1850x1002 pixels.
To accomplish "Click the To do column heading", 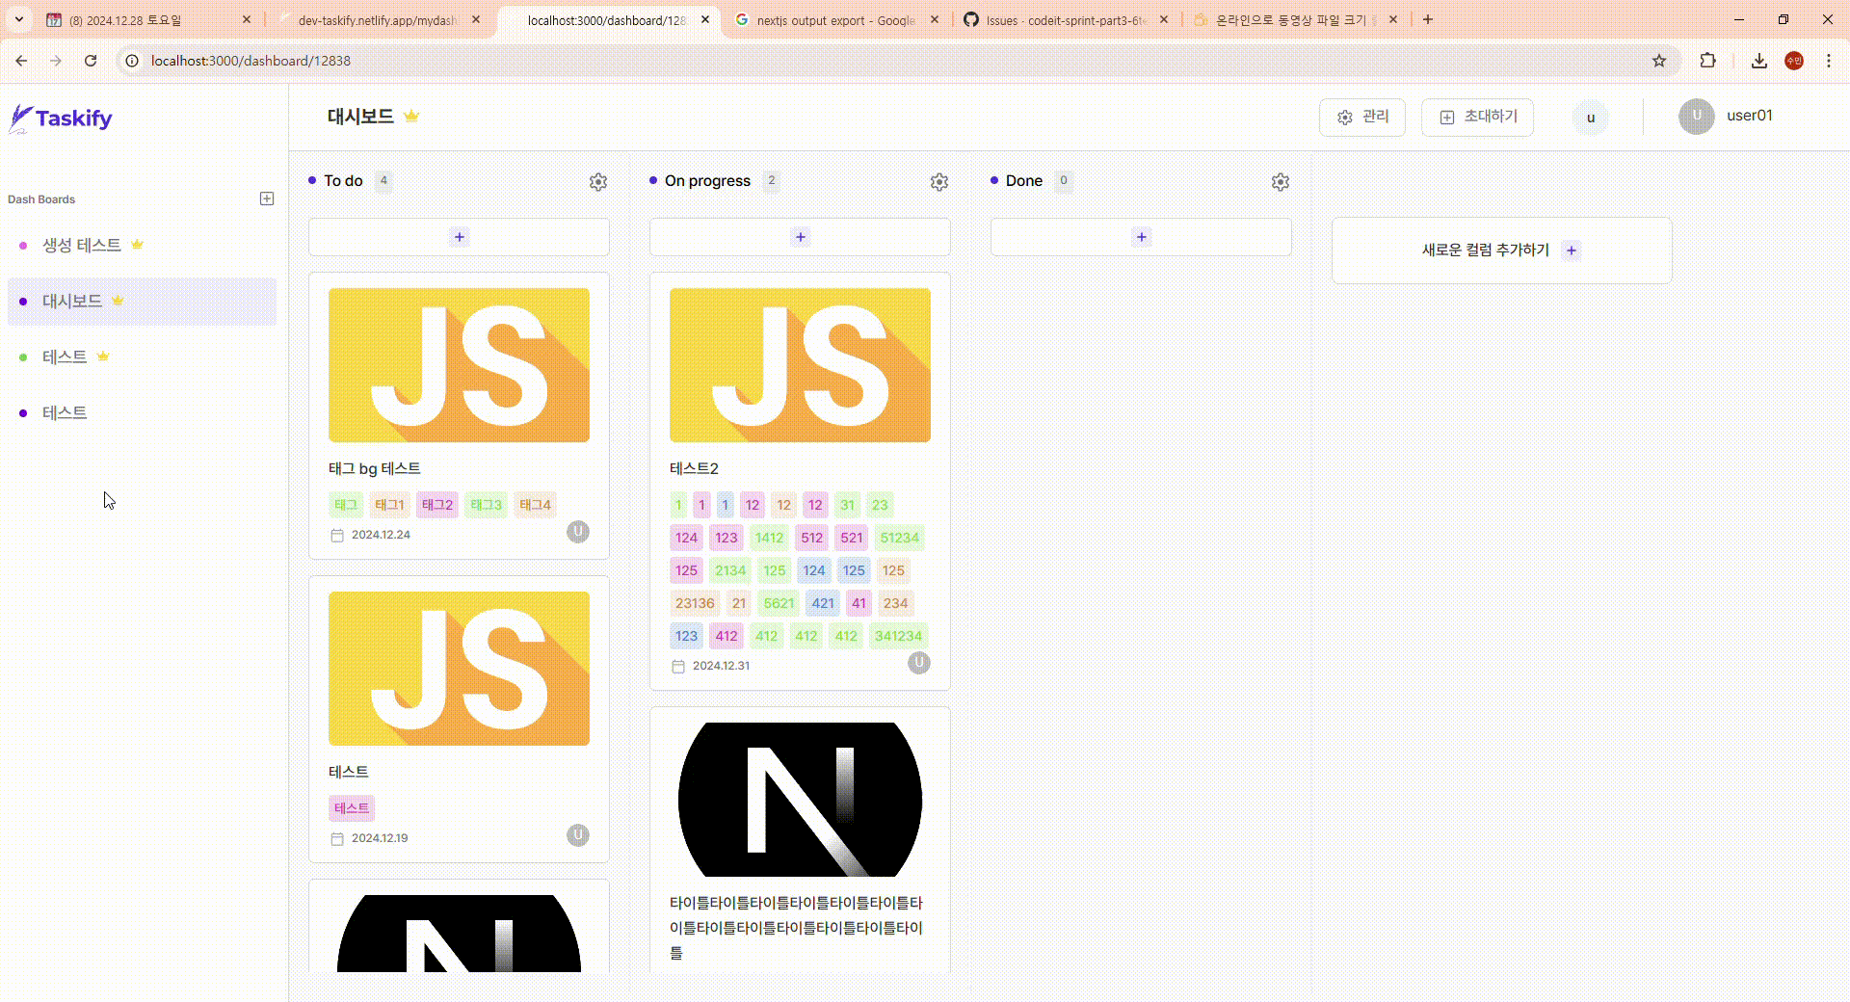I will point(343,181).
